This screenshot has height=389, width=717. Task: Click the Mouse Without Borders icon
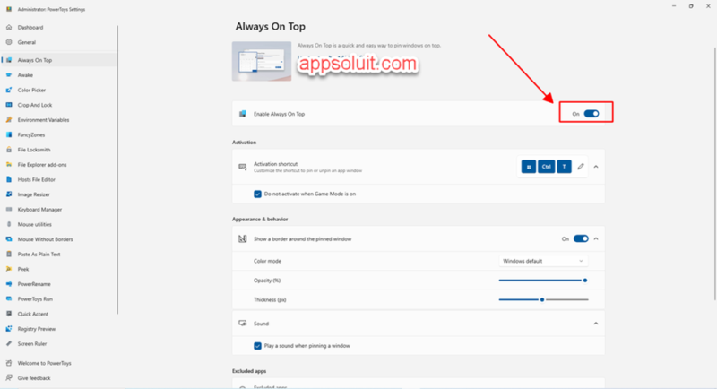[9, 239]
